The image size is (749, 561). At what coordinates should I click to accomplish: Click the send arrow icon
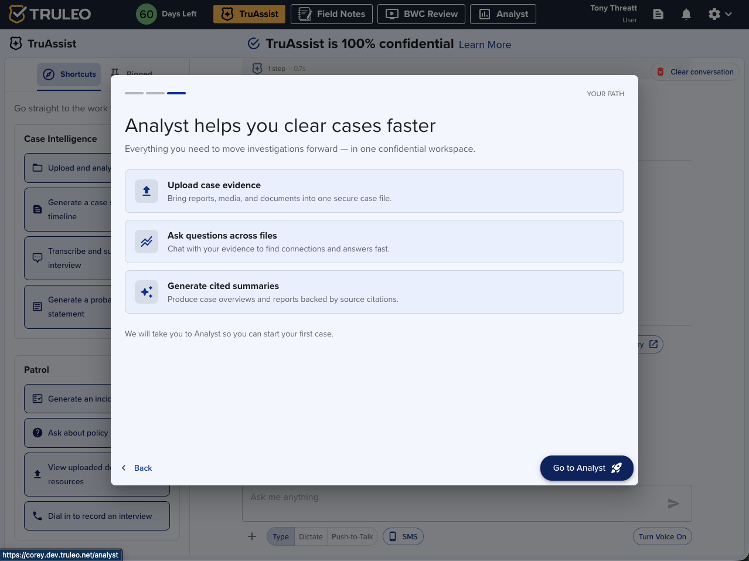point(674,503)
